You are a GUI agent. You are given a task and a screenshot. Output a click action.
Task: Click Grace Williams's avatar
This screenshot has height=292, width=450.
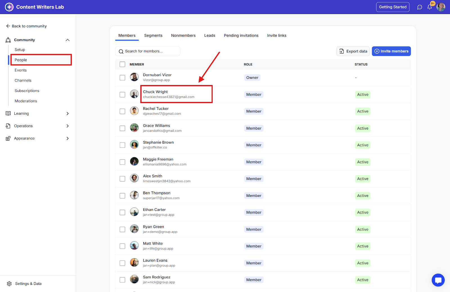point(134,128)
